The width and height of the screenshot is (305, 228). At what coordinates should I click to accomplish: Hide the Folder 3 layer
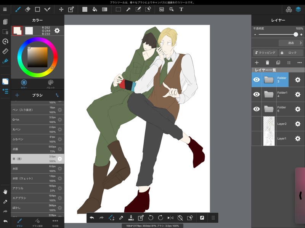pyautogui.click(x=257, y=80)
